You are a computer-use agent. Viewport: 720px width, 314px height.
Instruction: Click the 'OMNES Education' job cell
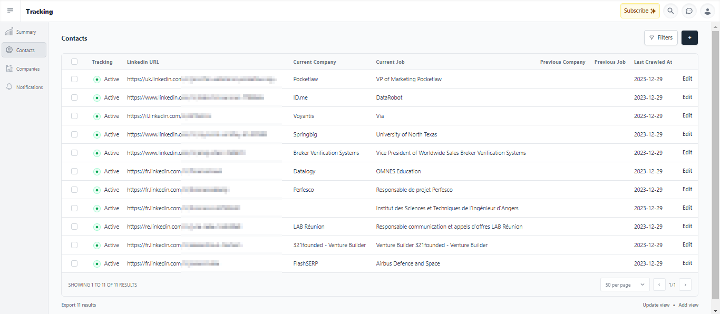(398, 171)
